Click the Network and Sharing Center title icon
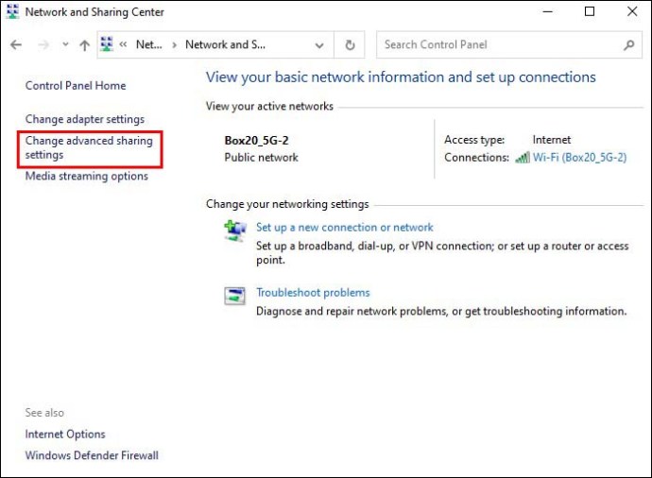652x478 pixels. (x=12, y=12)
